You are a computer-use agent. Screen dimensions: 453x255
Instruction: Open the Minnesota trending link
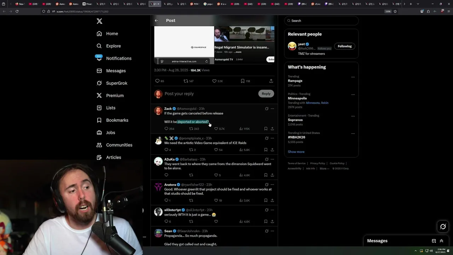tap(312, 103)
